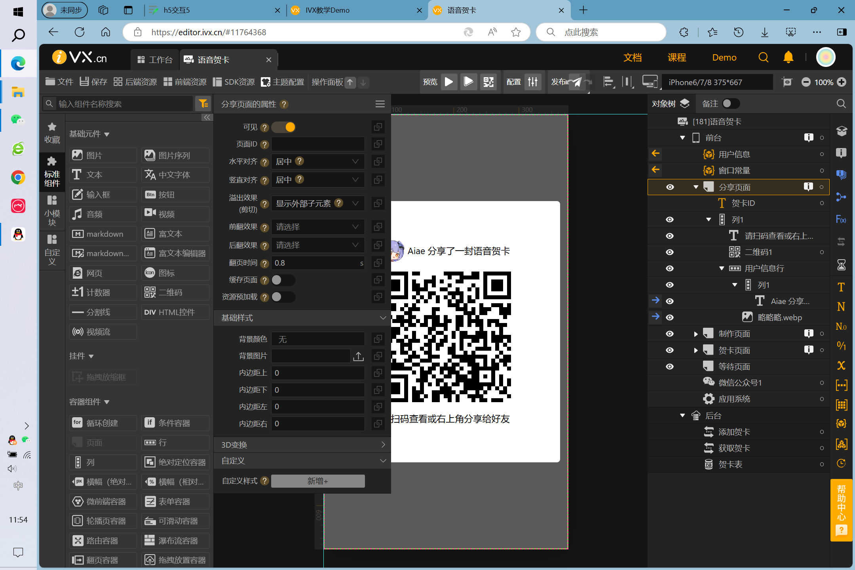Toggle the 备注 notes switch
Image resolution: width=855 pixels, height=570 pixels.
(x=730, y=104)
